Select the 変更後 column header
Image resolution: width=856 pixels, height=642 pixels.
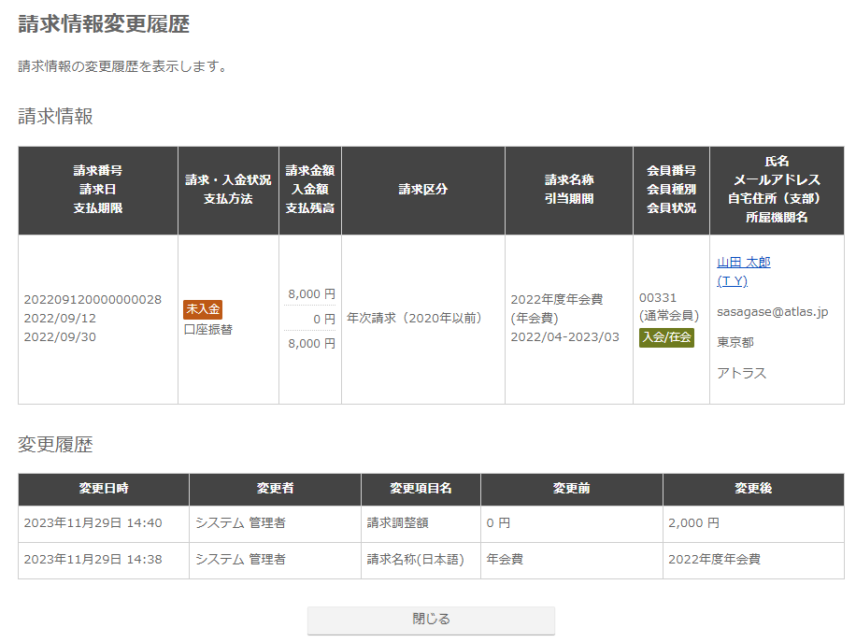tap(753, 489)
